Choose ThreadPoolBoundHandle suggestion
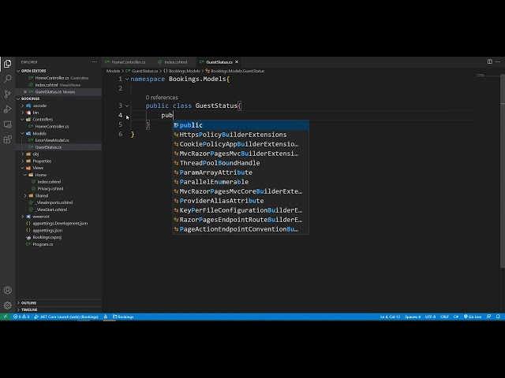The image size is (505, 378). coord(241,163)
